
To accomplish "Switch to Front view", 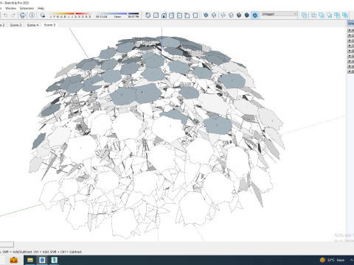I will pyautogui.click(x=164, y=15).
